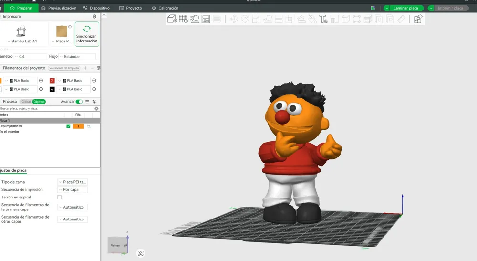Select the paint bucket color painting tool
This screenshot has width=477, height=261.
click(312, 19)
